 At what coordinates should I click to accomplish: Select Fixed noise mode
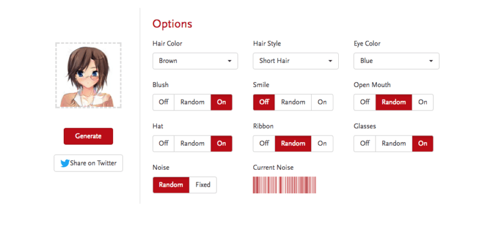pos(203,185)
